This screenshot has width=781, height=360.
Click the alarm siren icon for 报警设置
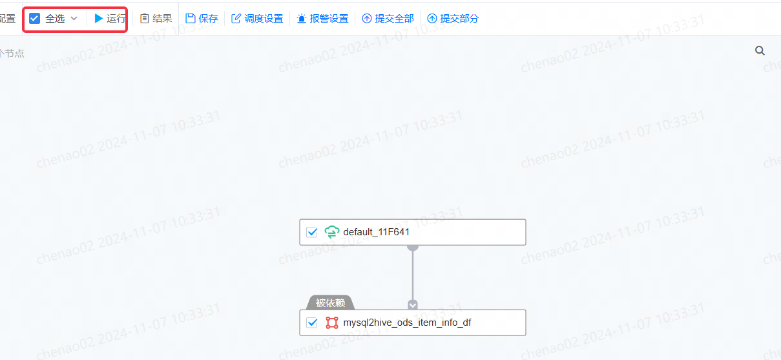302,19
